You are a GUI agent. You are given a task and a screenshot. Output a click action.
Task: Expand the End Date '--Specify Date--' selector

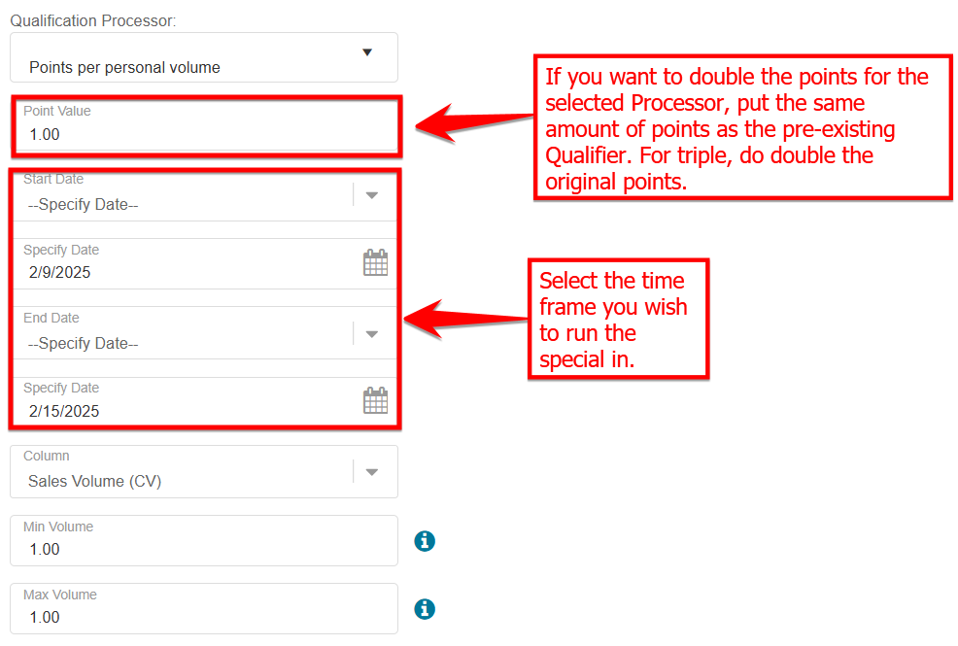pos(185,343)
